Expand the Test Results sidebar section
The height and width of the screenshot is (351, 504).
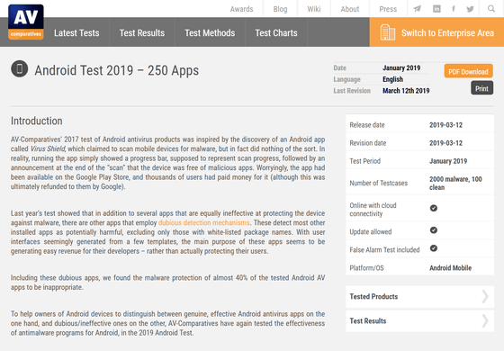(419, 320)
